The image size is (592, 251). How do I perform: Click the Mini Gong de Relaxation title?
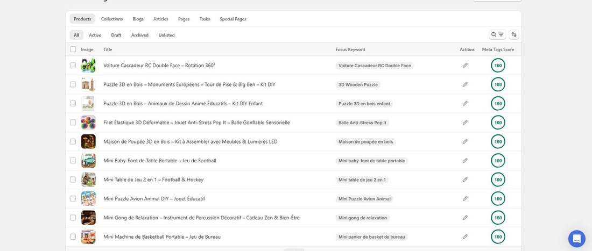pyautogui.click(x=202, y=218)
